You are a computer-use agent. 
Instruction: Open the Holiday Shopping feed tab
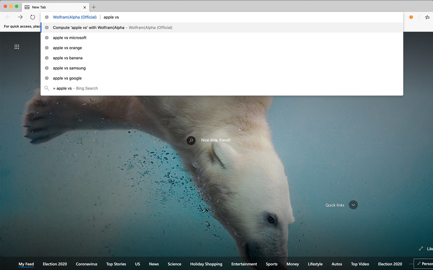(206, 264)
